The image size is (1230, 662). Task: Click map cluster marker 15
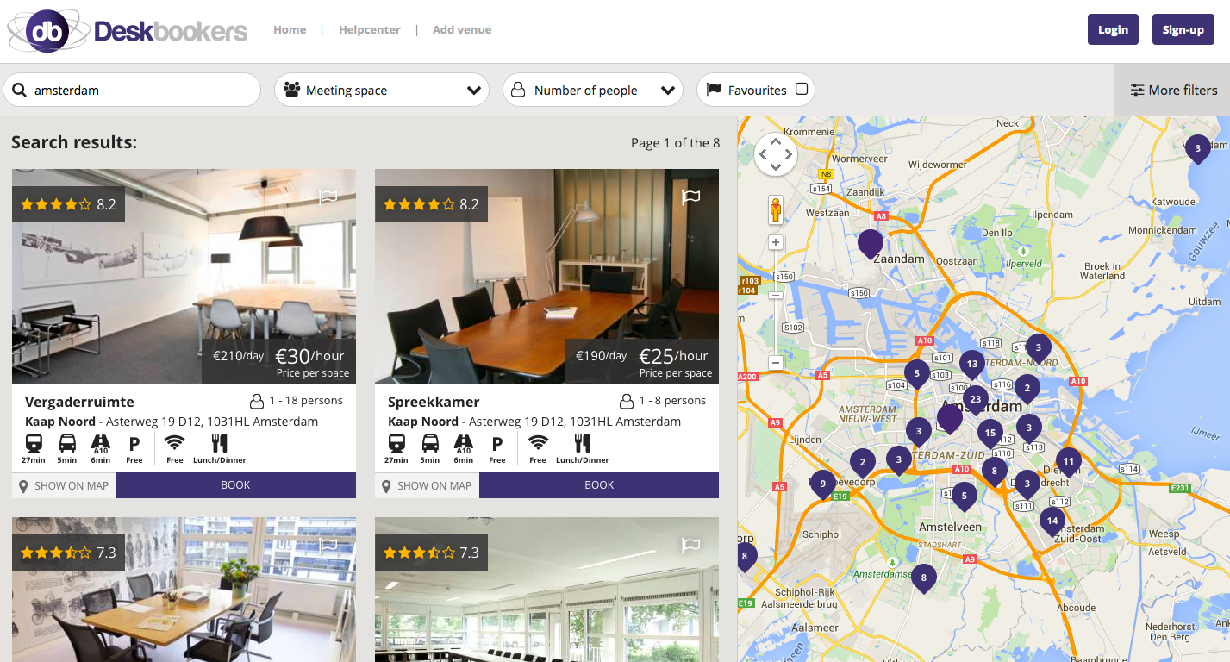tap(990, 434)
